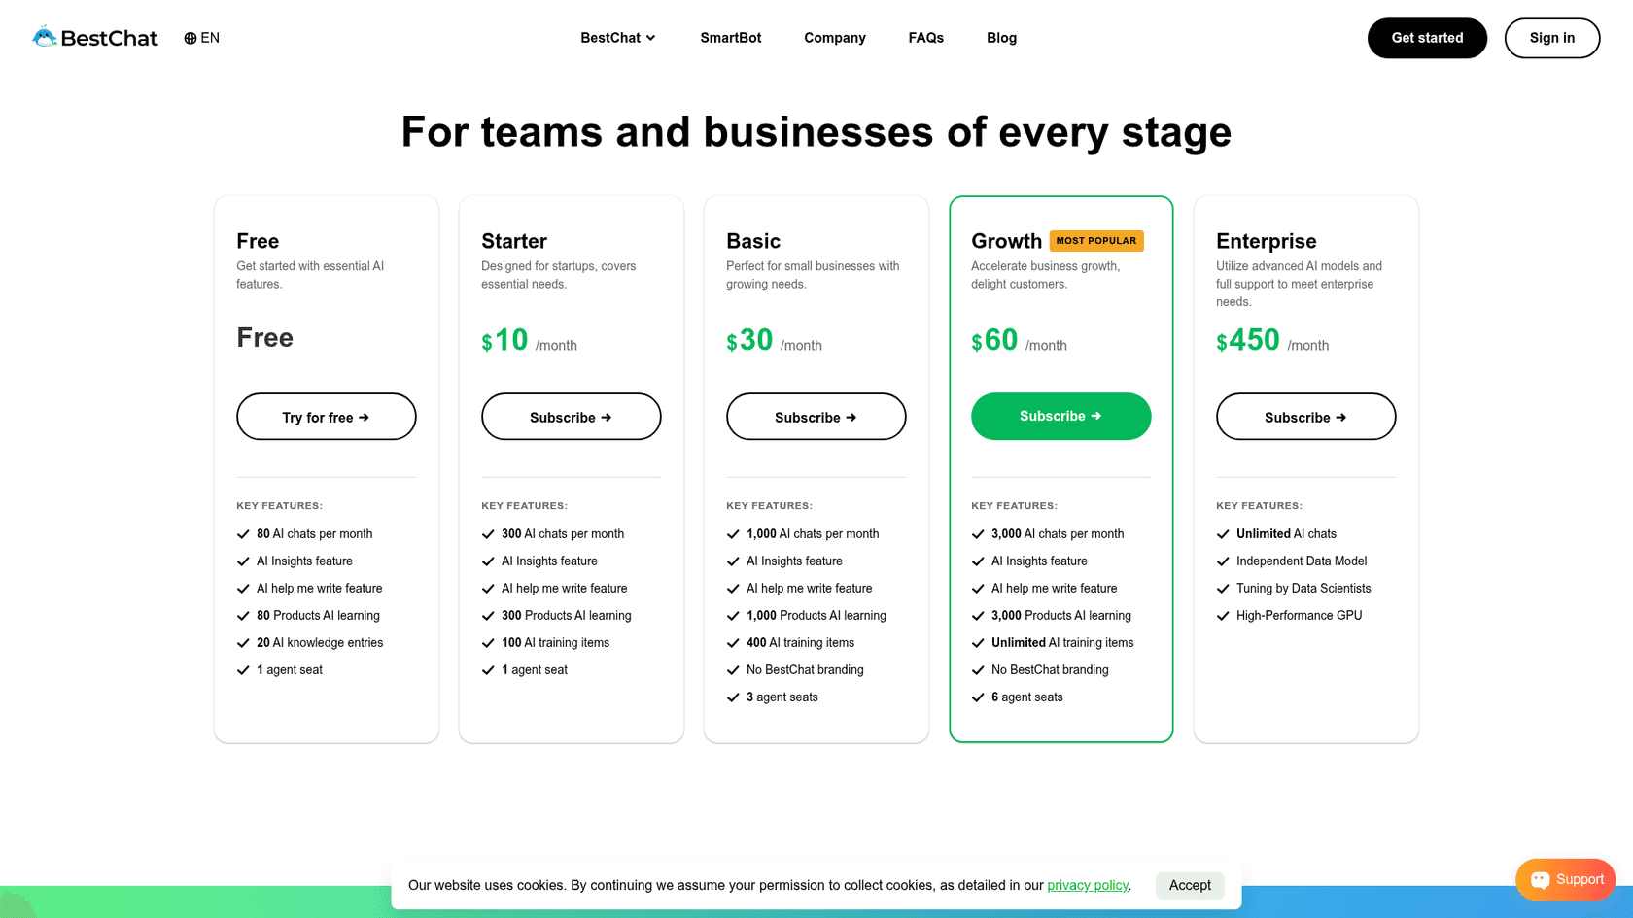Open the EN language selector
This screenshot has height=918, width=1633.
tap(201, 38)
